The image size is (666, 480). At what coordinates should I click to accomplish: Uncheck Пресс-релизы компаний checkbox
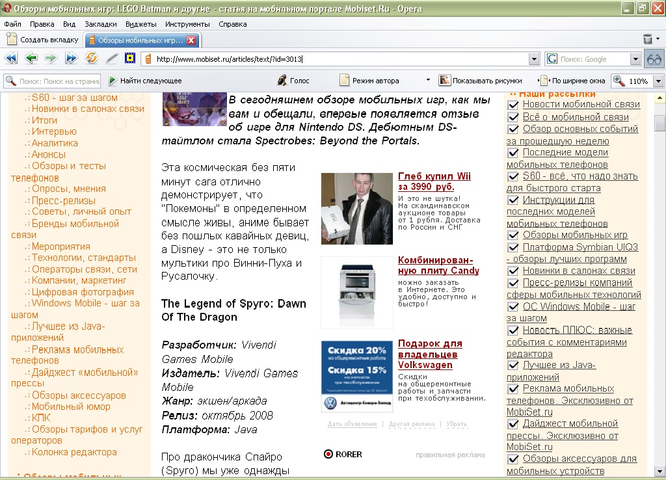[513, 283]
